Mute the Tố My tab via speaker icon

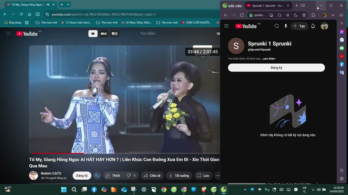(48, 5)
